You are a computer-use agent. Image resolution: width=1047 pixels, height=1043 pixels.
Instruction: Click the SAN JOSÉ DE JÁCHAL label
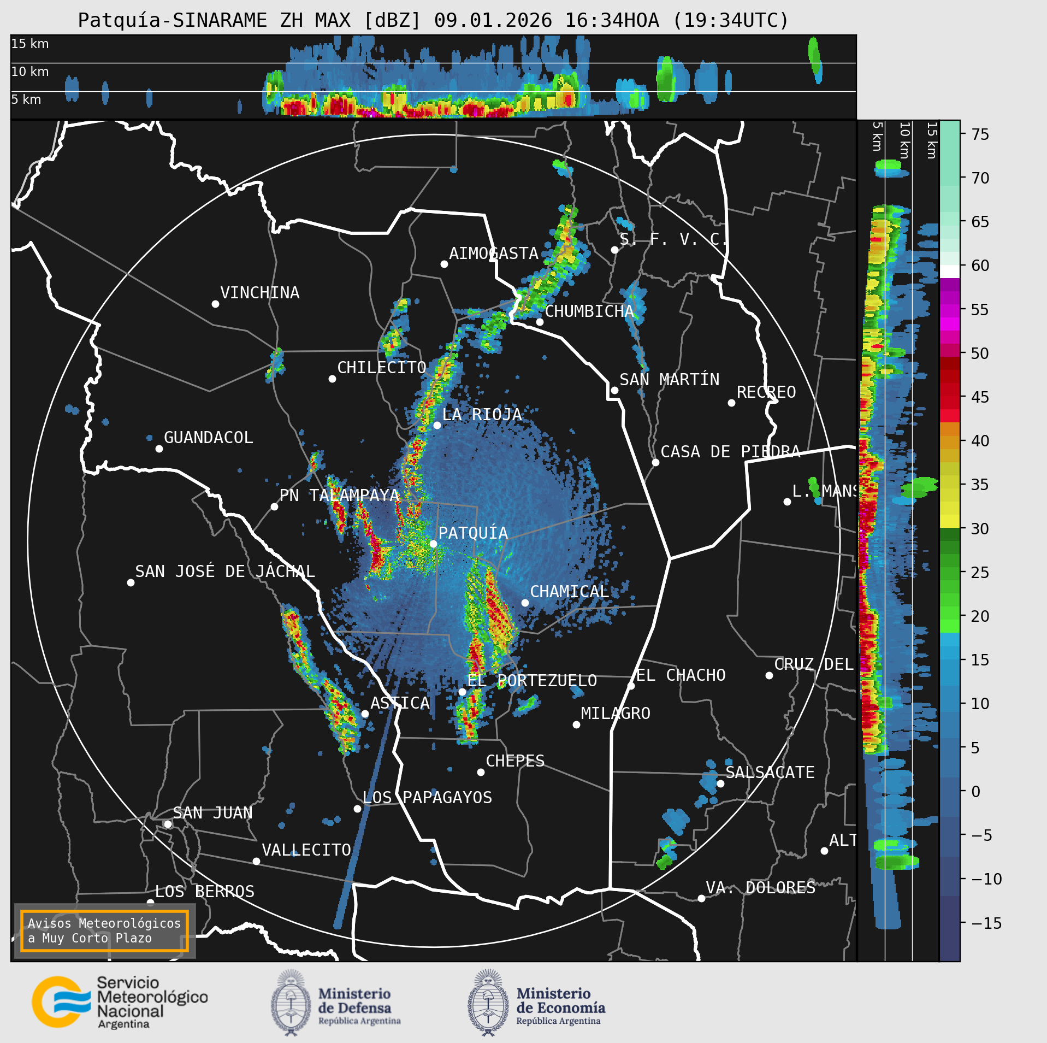225,571
